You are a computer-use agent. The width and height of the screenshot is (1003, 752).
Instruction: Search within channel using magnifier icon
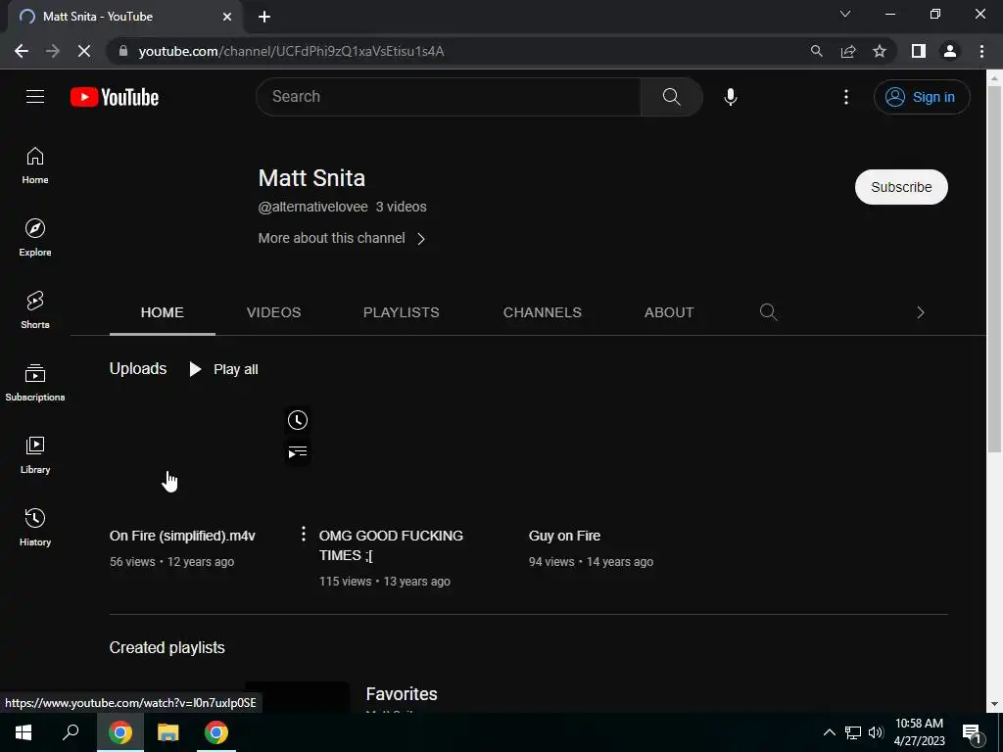pos(768,312)
